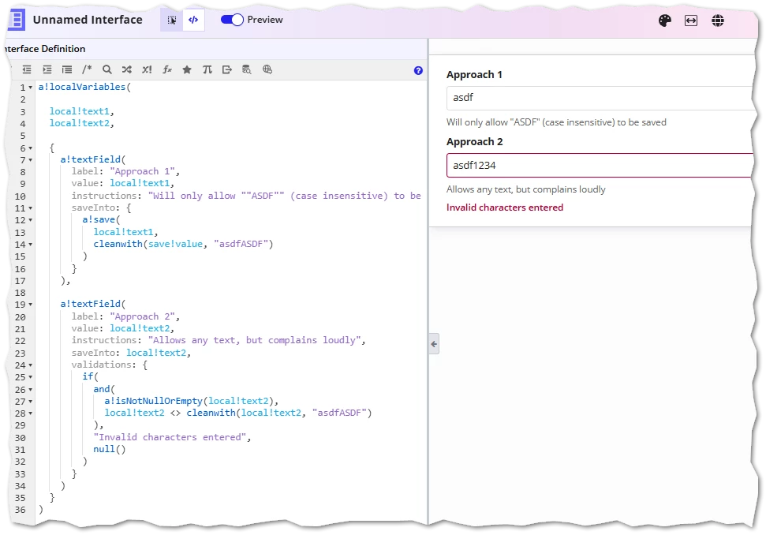
Task: Click the star toolbar icon
Action: 187,69
